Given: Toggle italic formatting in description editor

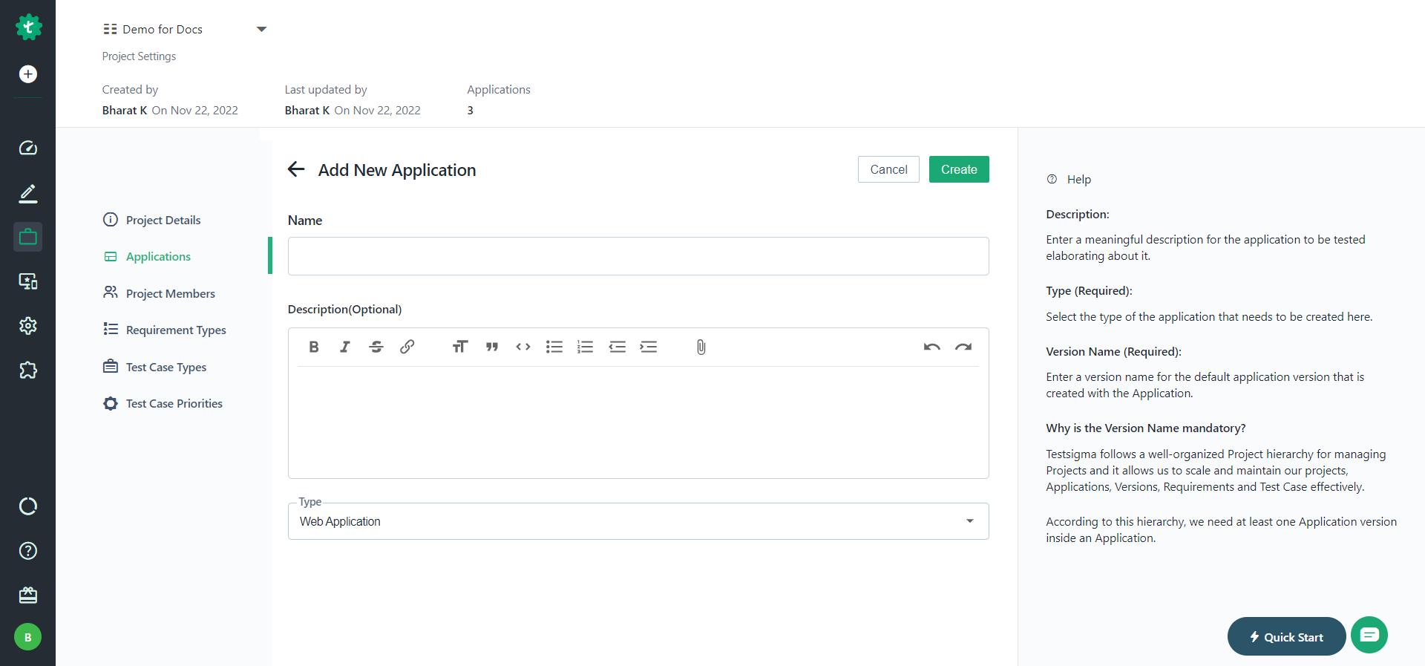Looking at the screenshot, I should pyautogui.click(x=345, y=347).
